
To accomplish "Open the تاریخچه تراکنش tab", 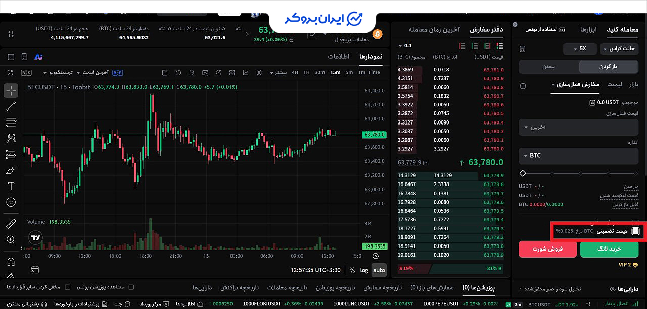I will (240, 287).
